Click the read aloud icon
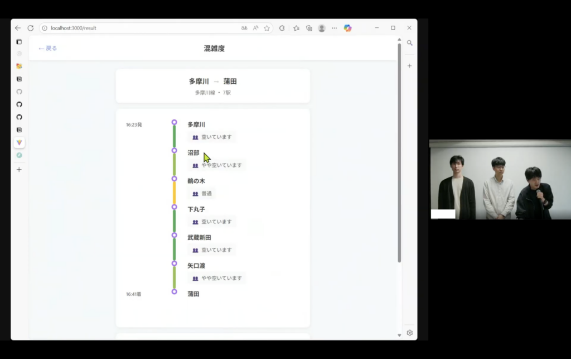 click(x=256, y=28)
